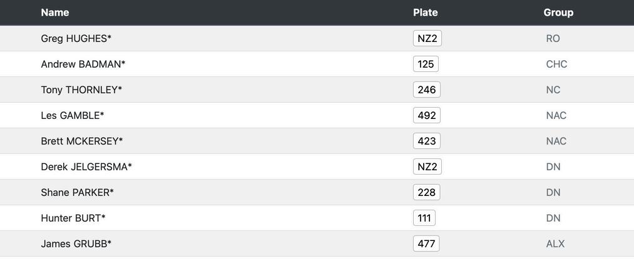Click the ALX group label

point(555,244)
